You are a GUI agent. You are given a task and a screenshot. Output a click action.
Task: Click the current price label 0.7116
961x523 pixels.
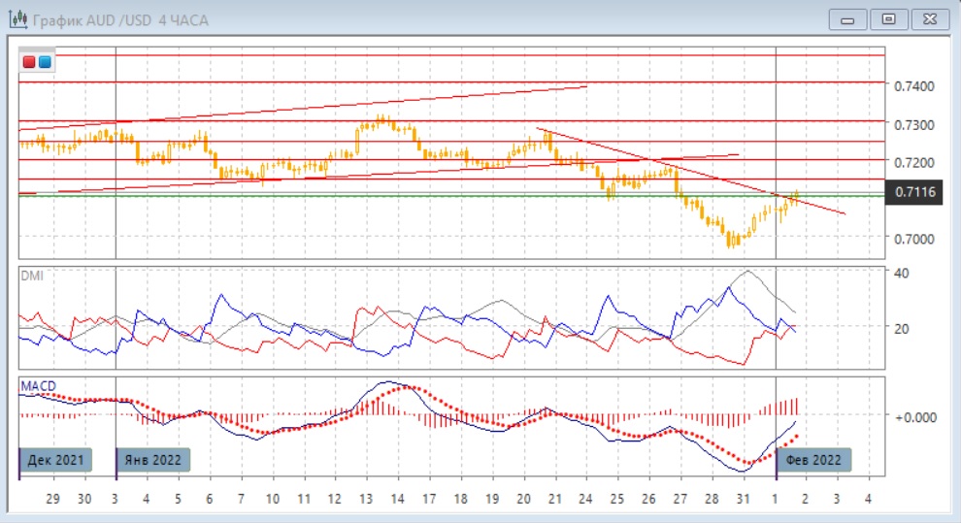click(914, 192)
